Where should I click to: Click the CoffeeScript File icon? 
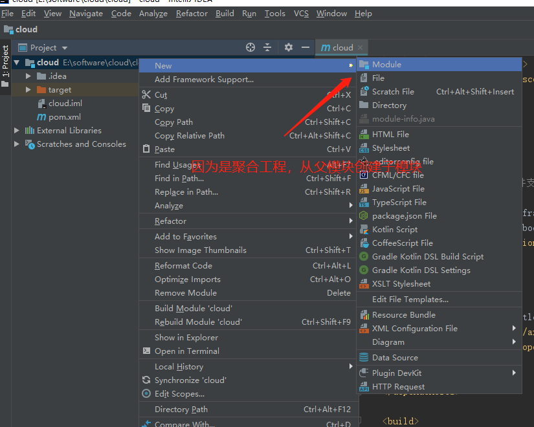[x=364, y=243]
